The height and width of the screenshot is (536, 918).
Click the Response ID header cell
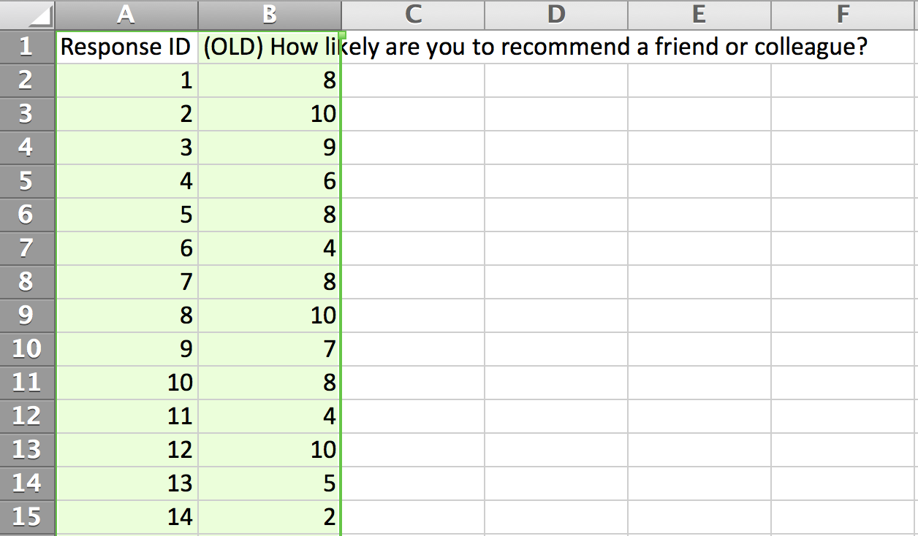[x=126, y=47]
